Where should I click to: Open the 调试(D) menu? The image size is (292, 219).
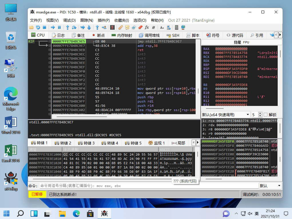coord(69,20)
